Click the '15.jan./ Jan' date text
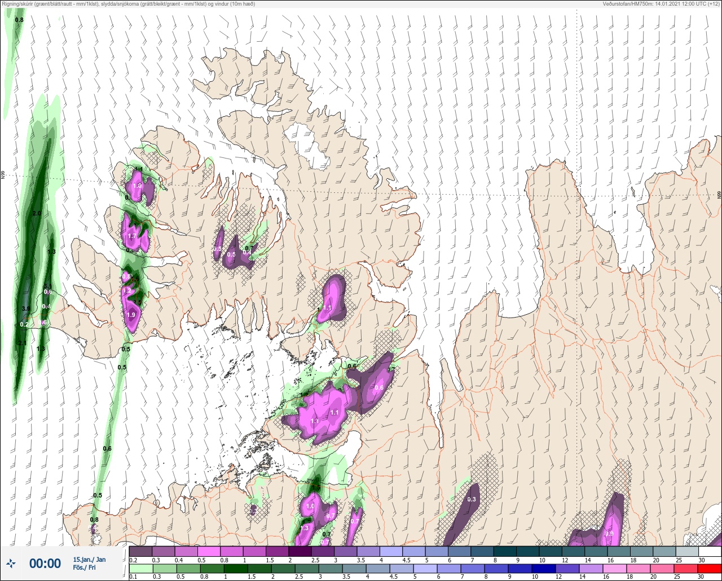 coord(89,559)
